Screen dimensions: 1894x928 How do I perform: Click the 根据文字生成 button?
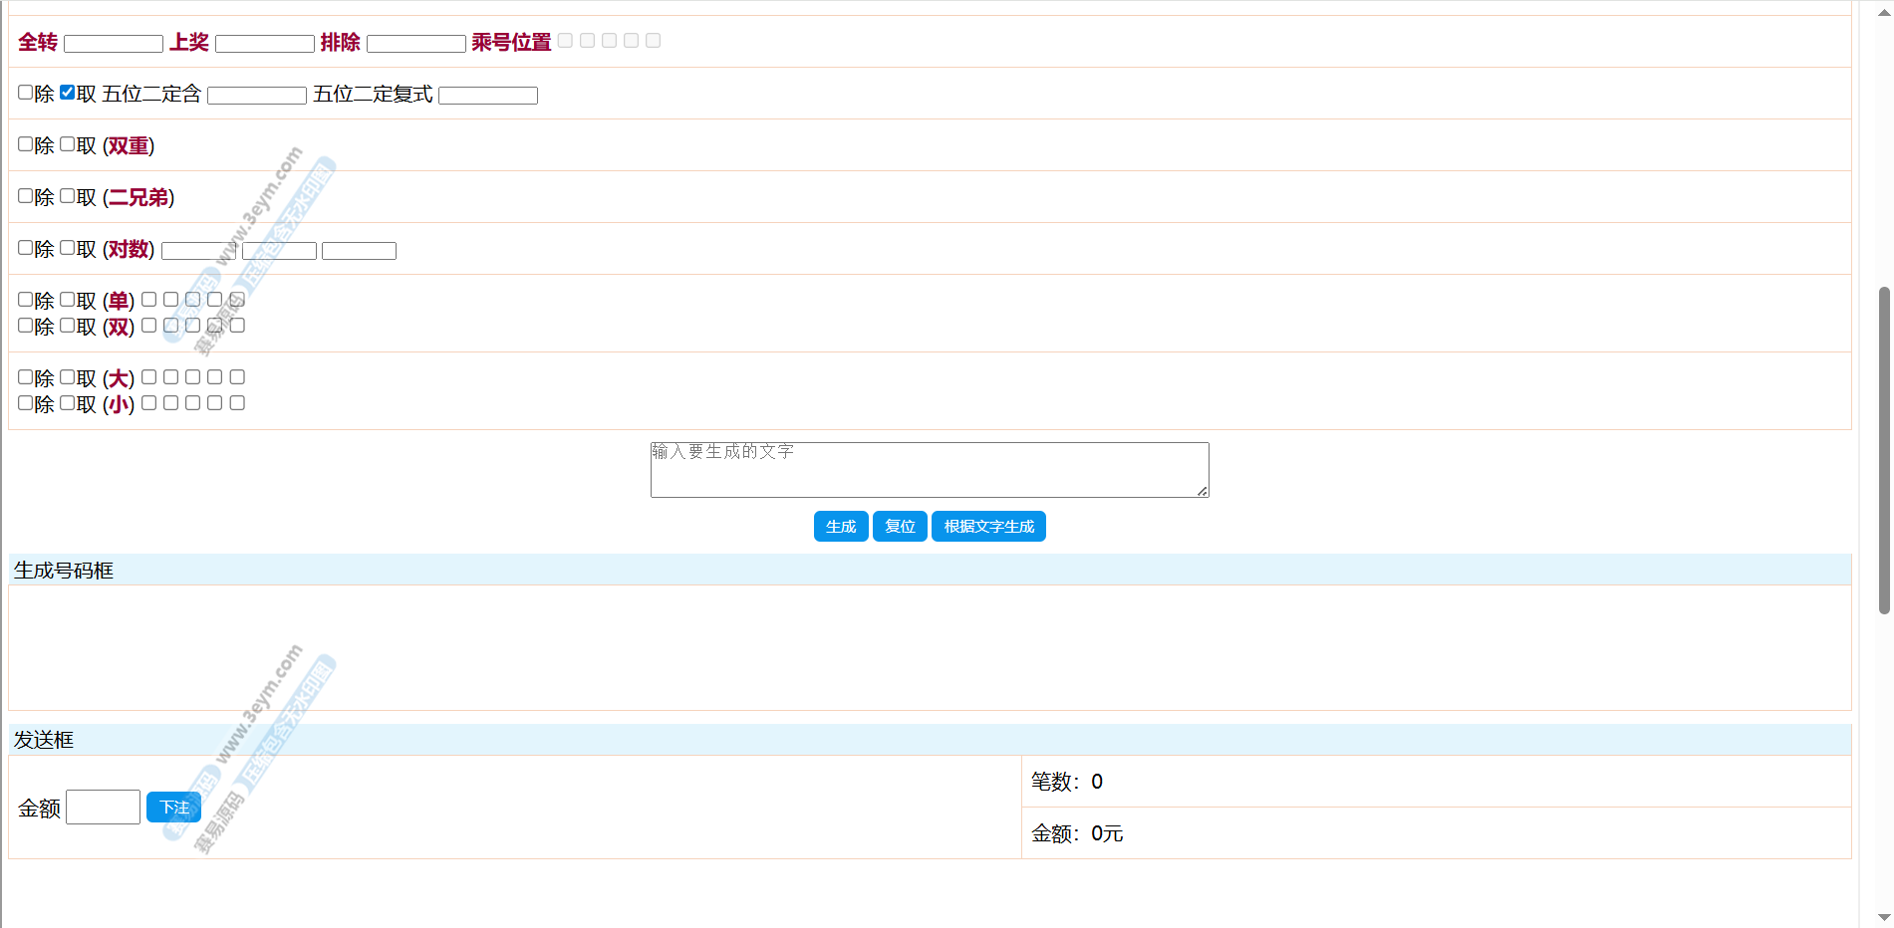pyautogui.click(x=987, y=527)
